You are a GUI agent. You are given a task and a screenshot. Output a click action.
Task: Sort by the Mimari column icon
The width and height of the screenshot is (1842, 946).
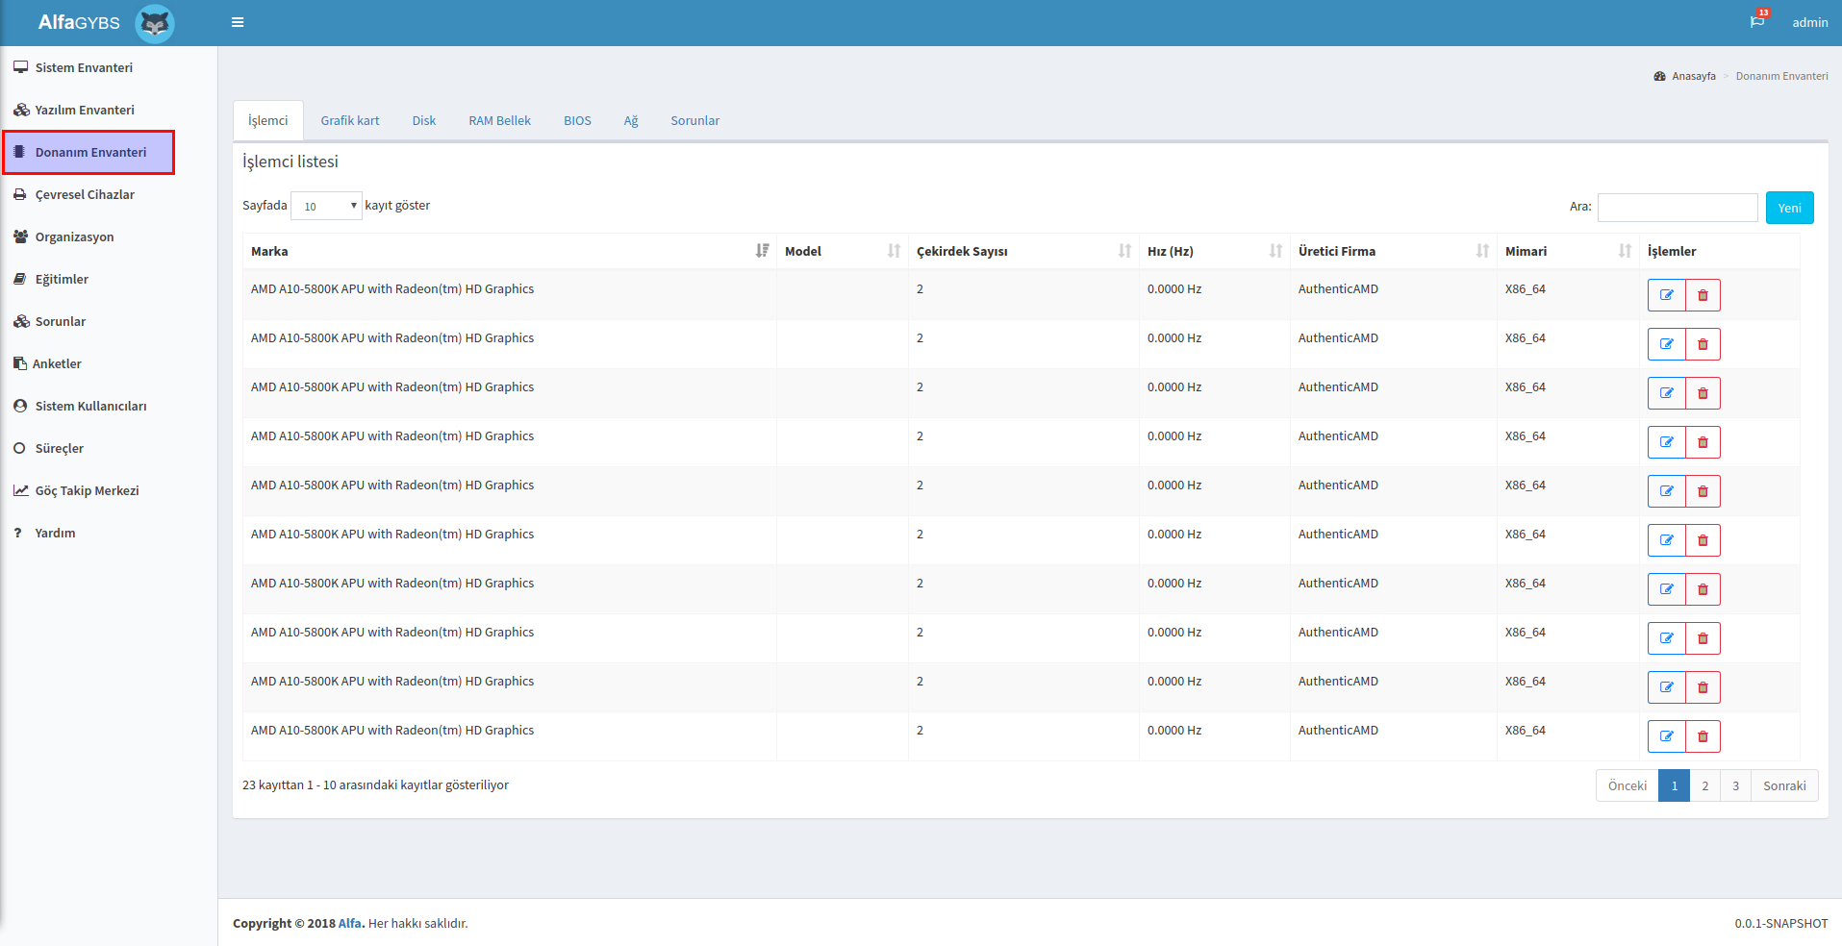click(1625, 251)
